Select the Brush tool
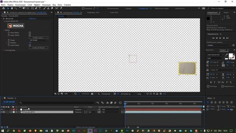 (44, 8)
